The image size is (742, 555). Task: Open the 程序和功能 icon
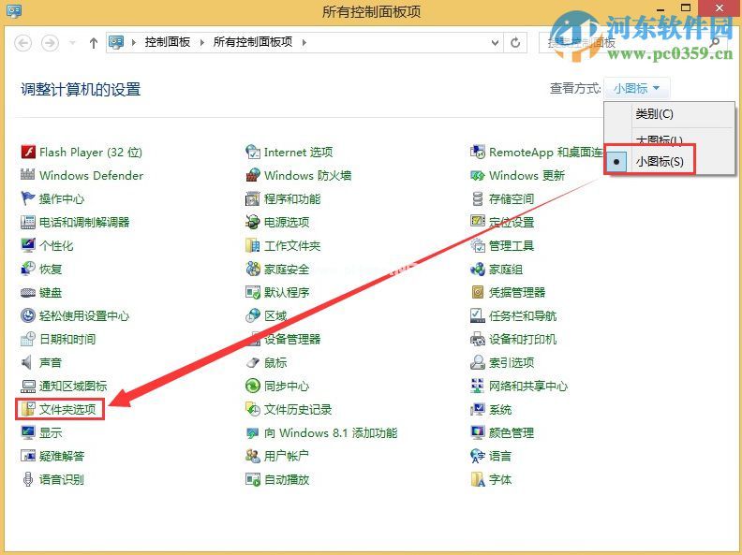coord(253,198)
